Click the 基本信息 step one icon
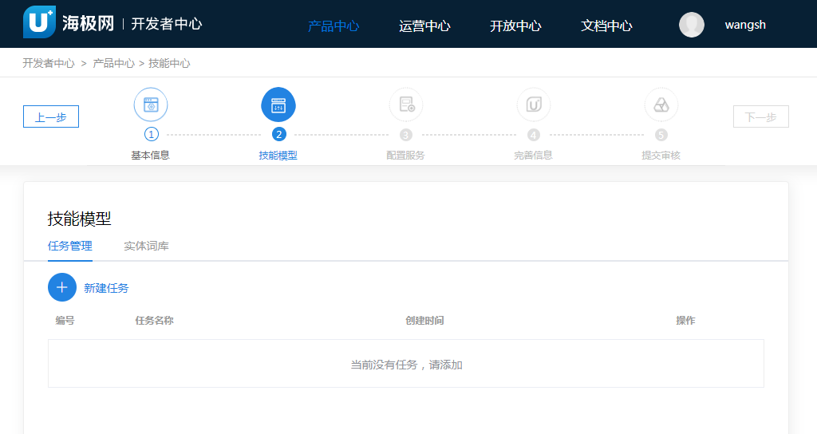 pos(151,105)
